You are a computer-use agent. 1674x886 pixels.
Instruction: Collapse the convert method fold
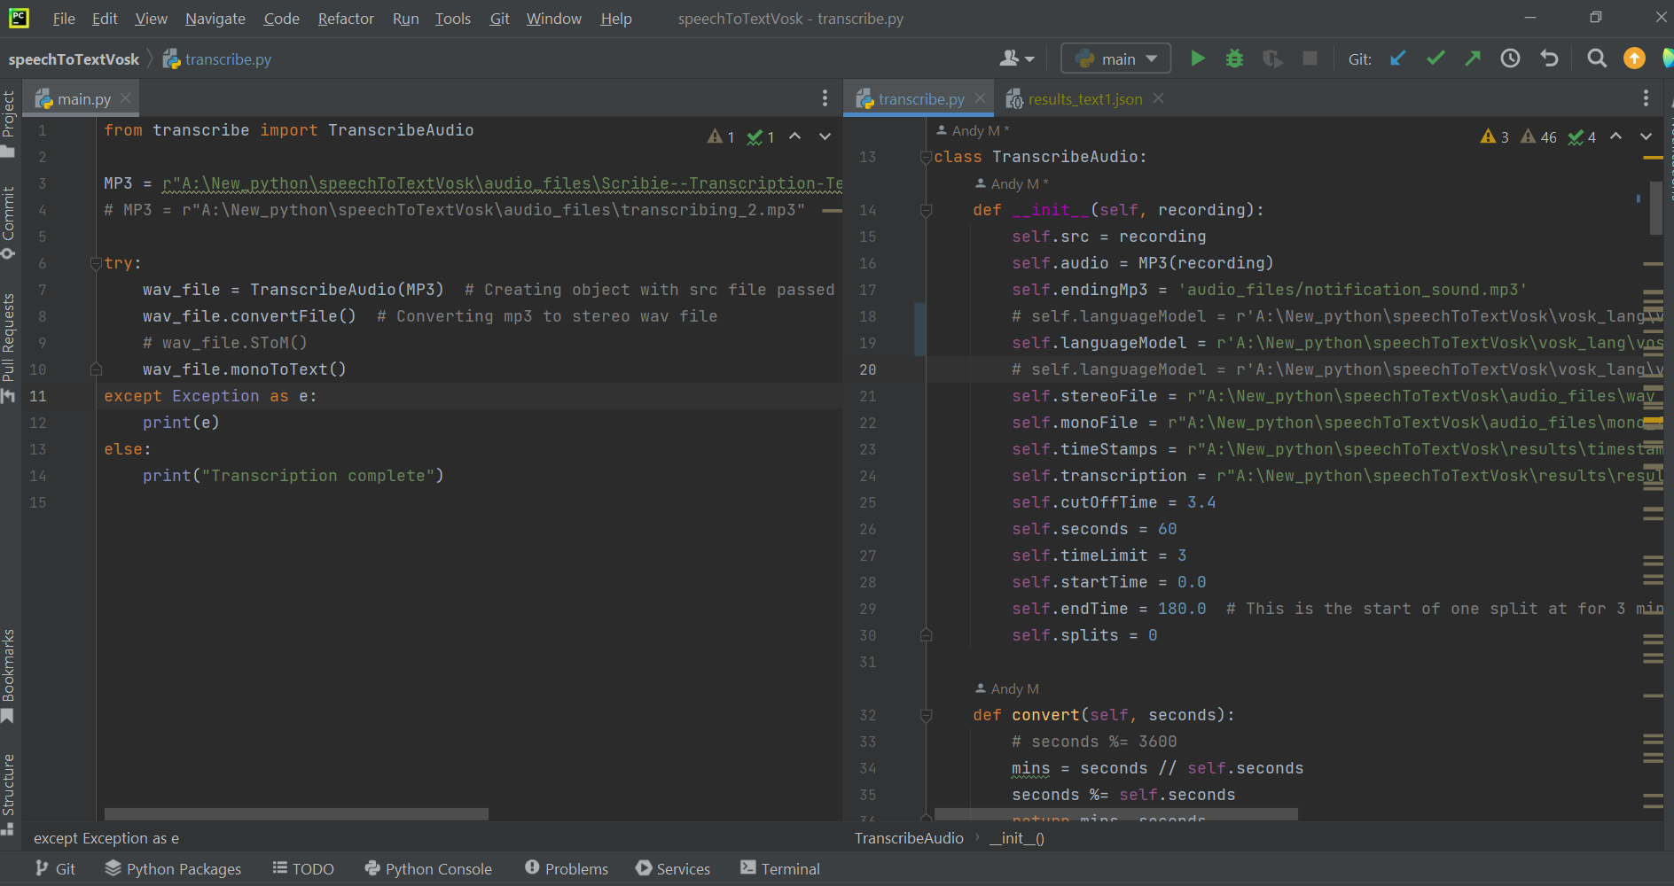(x=926, y=715)
